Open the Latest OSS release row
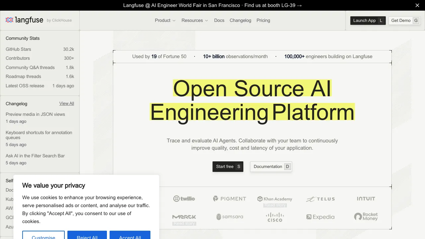 pyautogui.click(x=40, y=86)
